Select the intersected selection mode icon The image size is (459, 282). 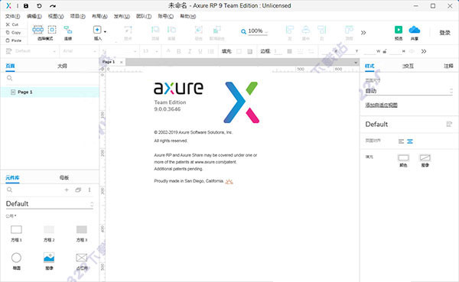37,30
